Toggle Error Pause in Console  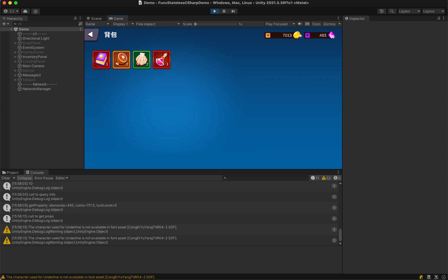point(44,178)
